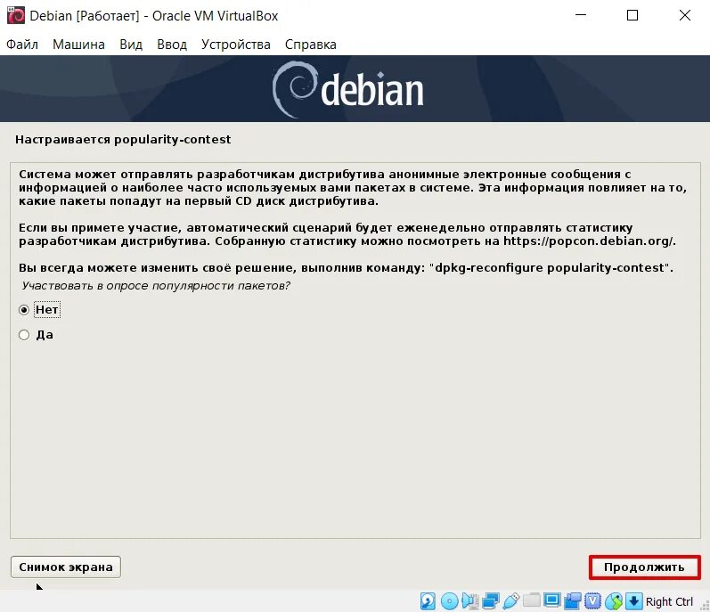Click the virtualization CPU status icon
Viewport: 710px width, 612px height.
click(x=592, y=601)
